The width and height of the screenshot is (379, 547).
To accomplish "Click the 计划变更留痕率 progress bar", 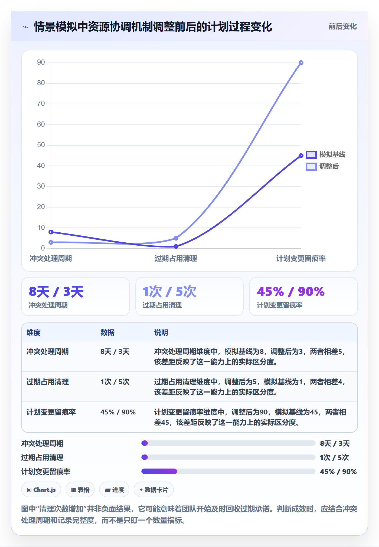I will [x=228, y=471].
